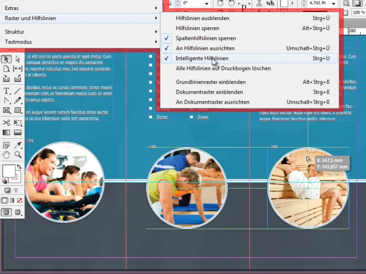Select the Content Placer tool

pyautogui.click(x=18, y=79)
